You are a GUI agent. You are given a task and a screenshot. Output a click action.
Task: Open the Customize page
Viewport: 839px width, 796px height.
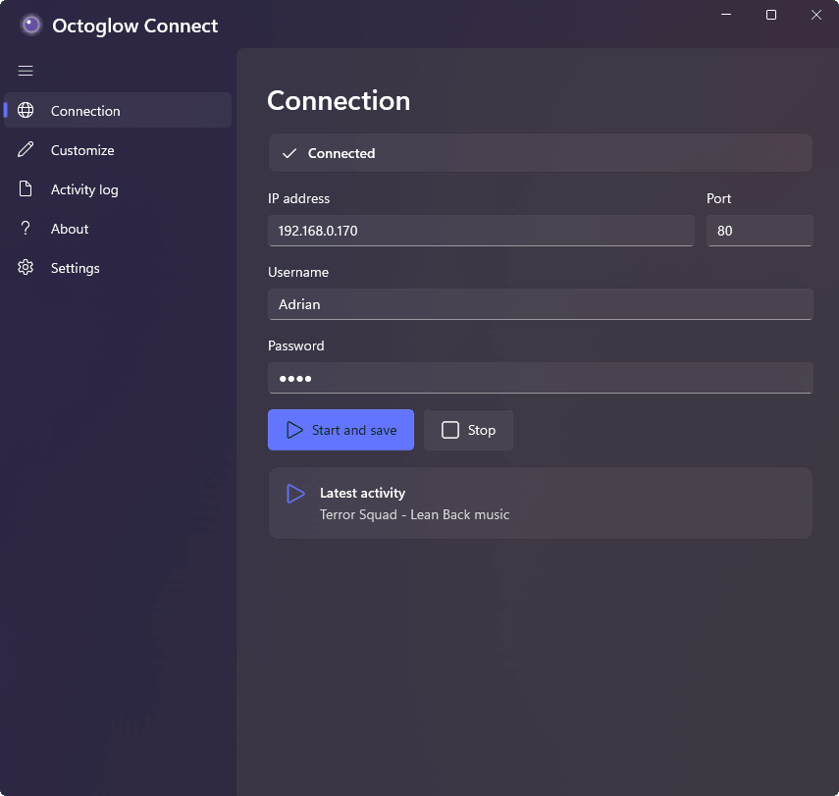(x=118, y=150)
